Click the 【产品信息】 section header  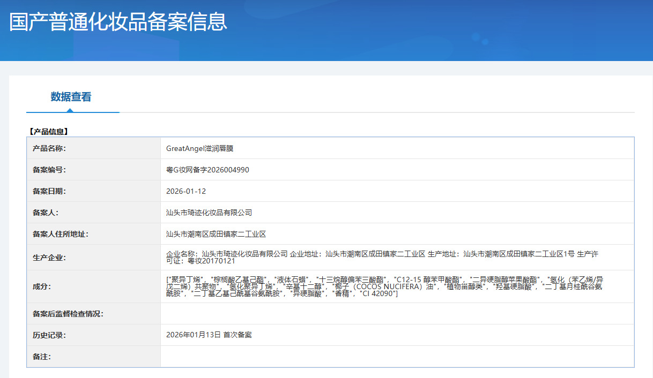point(48,132)
